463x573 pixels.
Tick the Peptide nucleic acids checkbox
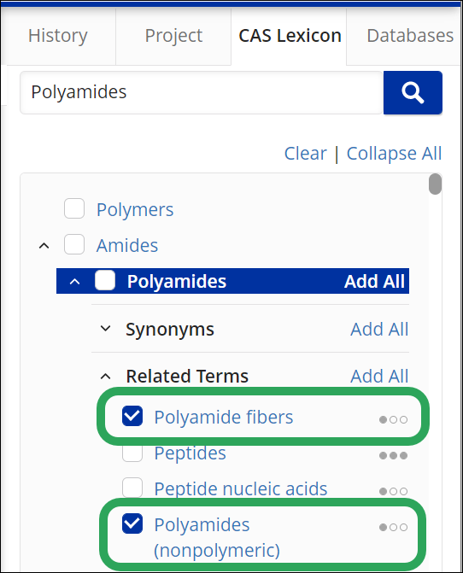click(132, 488)
